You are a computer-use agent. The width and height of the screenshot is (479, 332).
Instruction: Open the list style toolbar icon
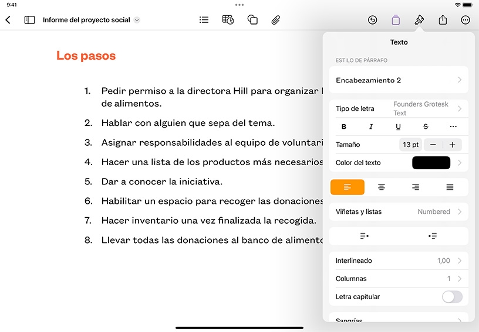(204, 20)
